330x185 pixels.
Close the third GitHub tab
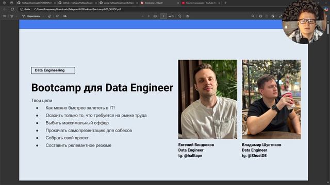click(137, 3)
